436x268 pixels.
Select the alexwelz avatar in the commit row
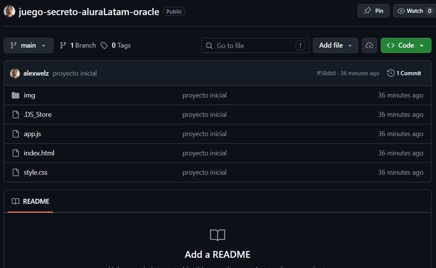(15, 73)
